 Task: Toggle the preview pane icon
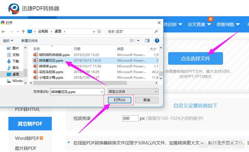tap(147, 41)
